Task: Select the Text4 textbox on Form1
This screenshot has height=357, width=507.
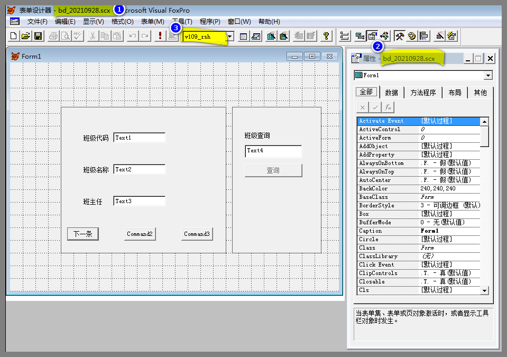Action: coord(273,151)
